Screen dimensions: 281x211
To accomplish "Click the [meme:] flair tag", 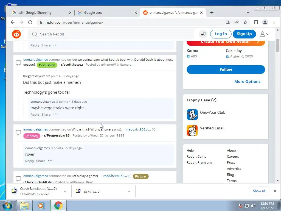I will click(32, 136).
